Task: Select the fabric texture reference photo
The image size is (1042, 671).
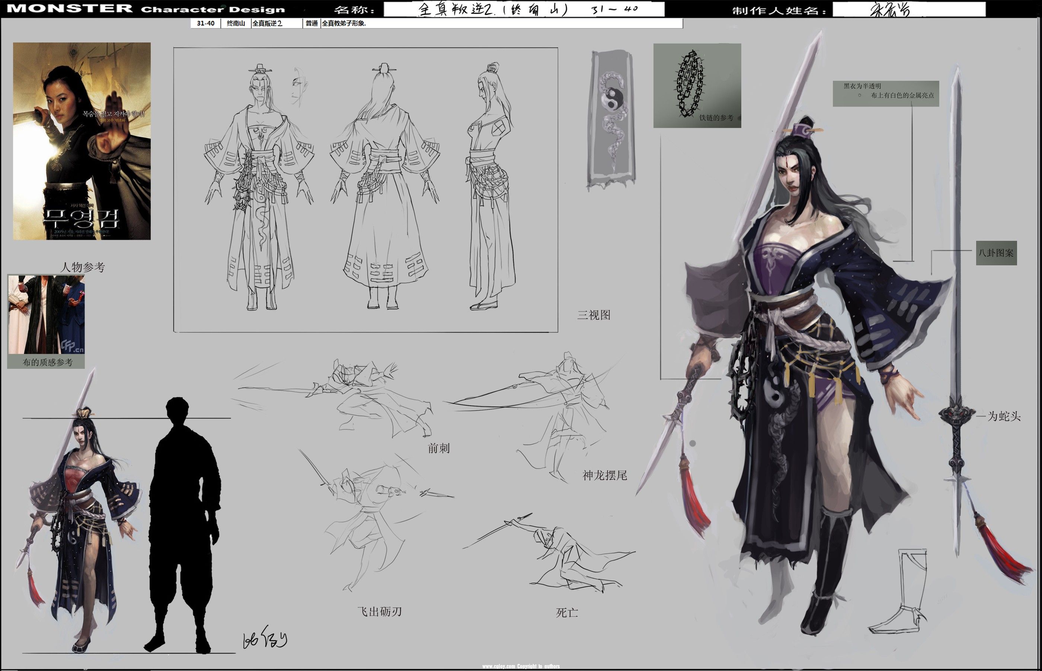Action: tap(46, 314)
